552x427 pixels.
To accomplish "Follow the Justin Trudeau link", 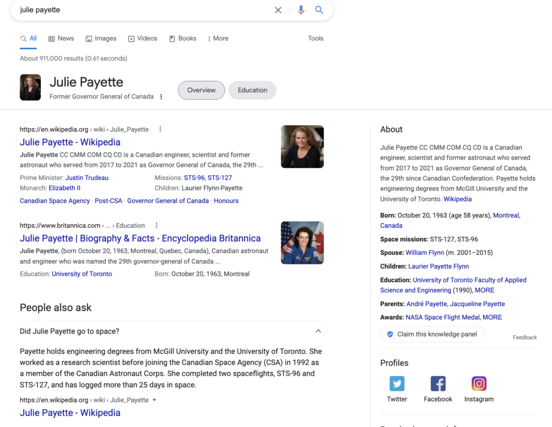I will pos(87,178).
